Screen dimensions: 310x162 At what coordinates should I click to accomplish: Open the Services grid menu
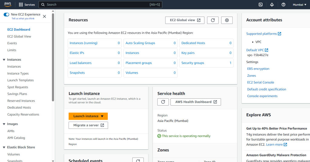point(27,5)
